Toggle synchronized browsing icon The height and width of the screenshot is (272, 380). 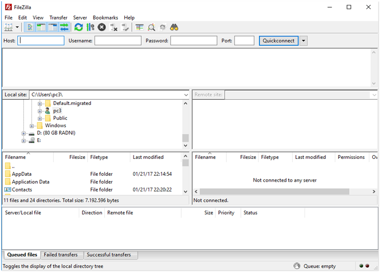point(163,27)
